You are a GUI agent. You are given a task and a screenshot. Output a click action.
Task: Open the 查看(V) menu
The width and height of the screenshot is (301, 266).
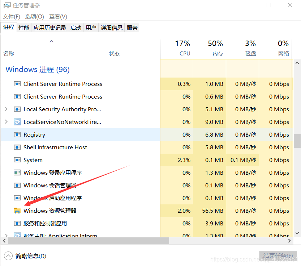click(58, 17)
